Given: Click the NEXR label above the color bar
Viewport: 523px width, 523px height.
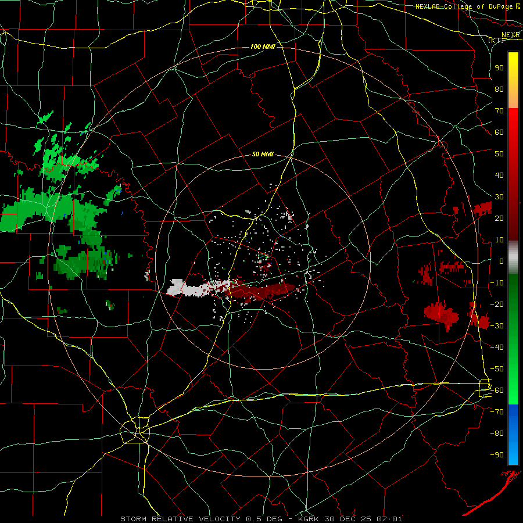Looking at the screenshot, I should click(x=510, y=35).
